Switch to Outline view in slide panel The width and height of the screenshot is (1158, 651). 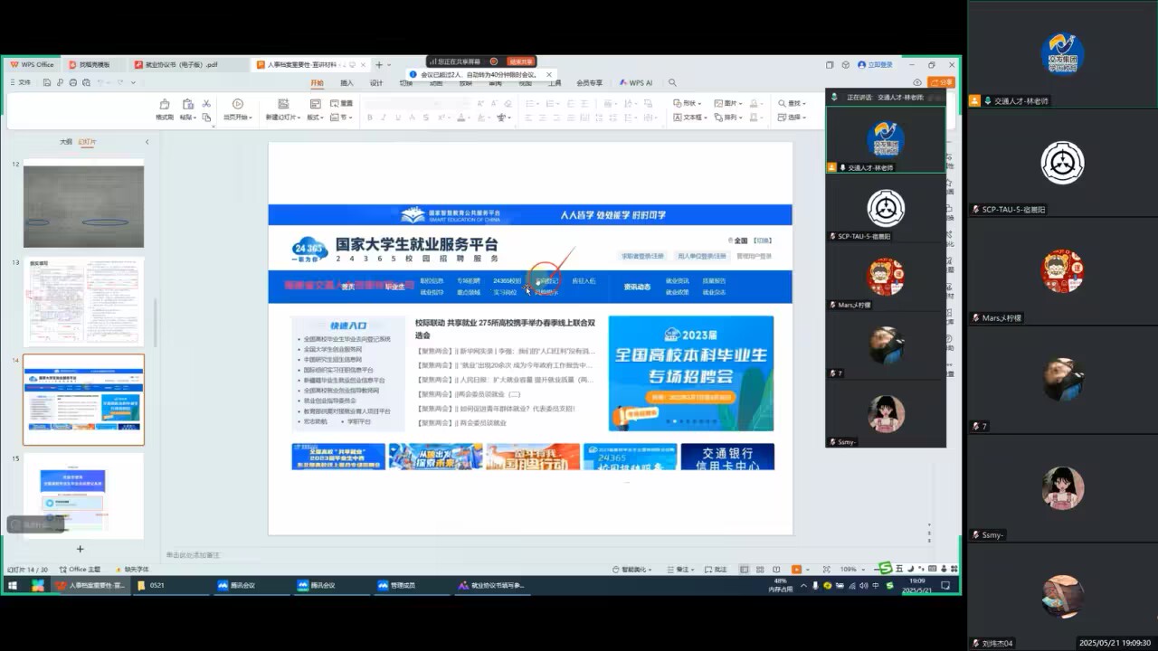[x=65, y=142]
